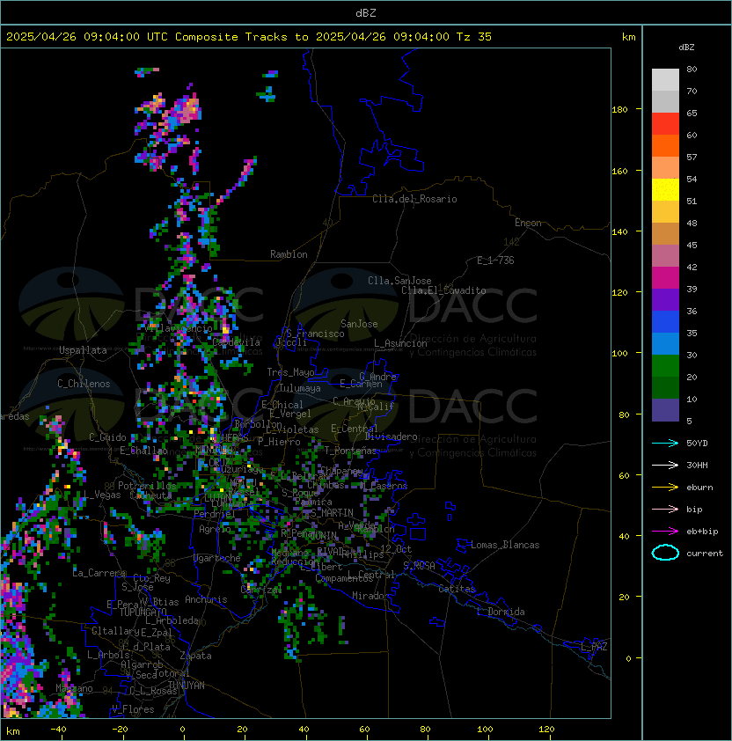Click the -40 mark on horizontal km axis
Image resolution: width=732 pixels, height=741 pixels.
pos(59,730)
